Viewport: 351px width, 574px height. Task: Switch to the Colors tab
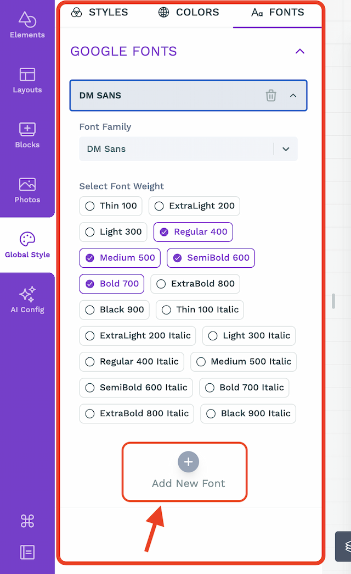tap(189, 13)
